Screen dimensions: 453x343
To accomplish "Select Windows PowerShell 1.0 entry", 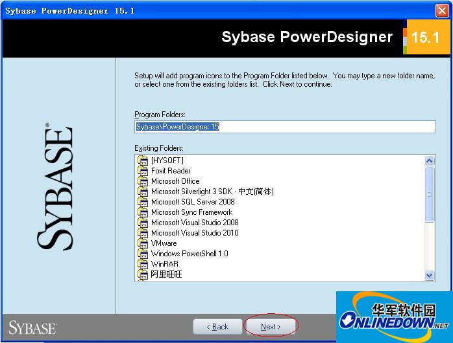I will (x=190, y=254).
